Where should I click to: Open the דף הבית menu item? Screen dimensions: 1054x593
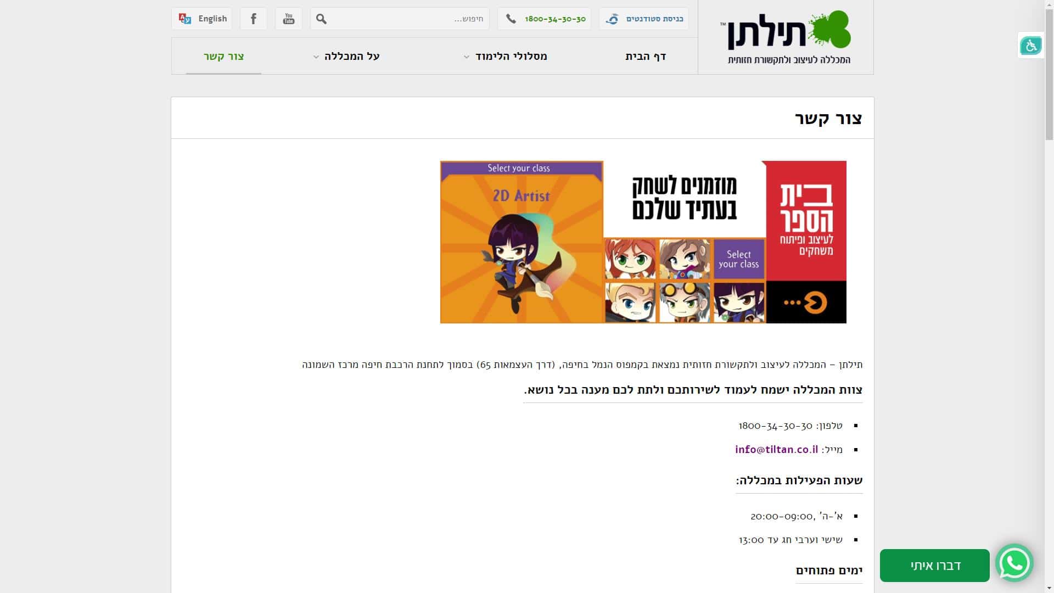646,56
